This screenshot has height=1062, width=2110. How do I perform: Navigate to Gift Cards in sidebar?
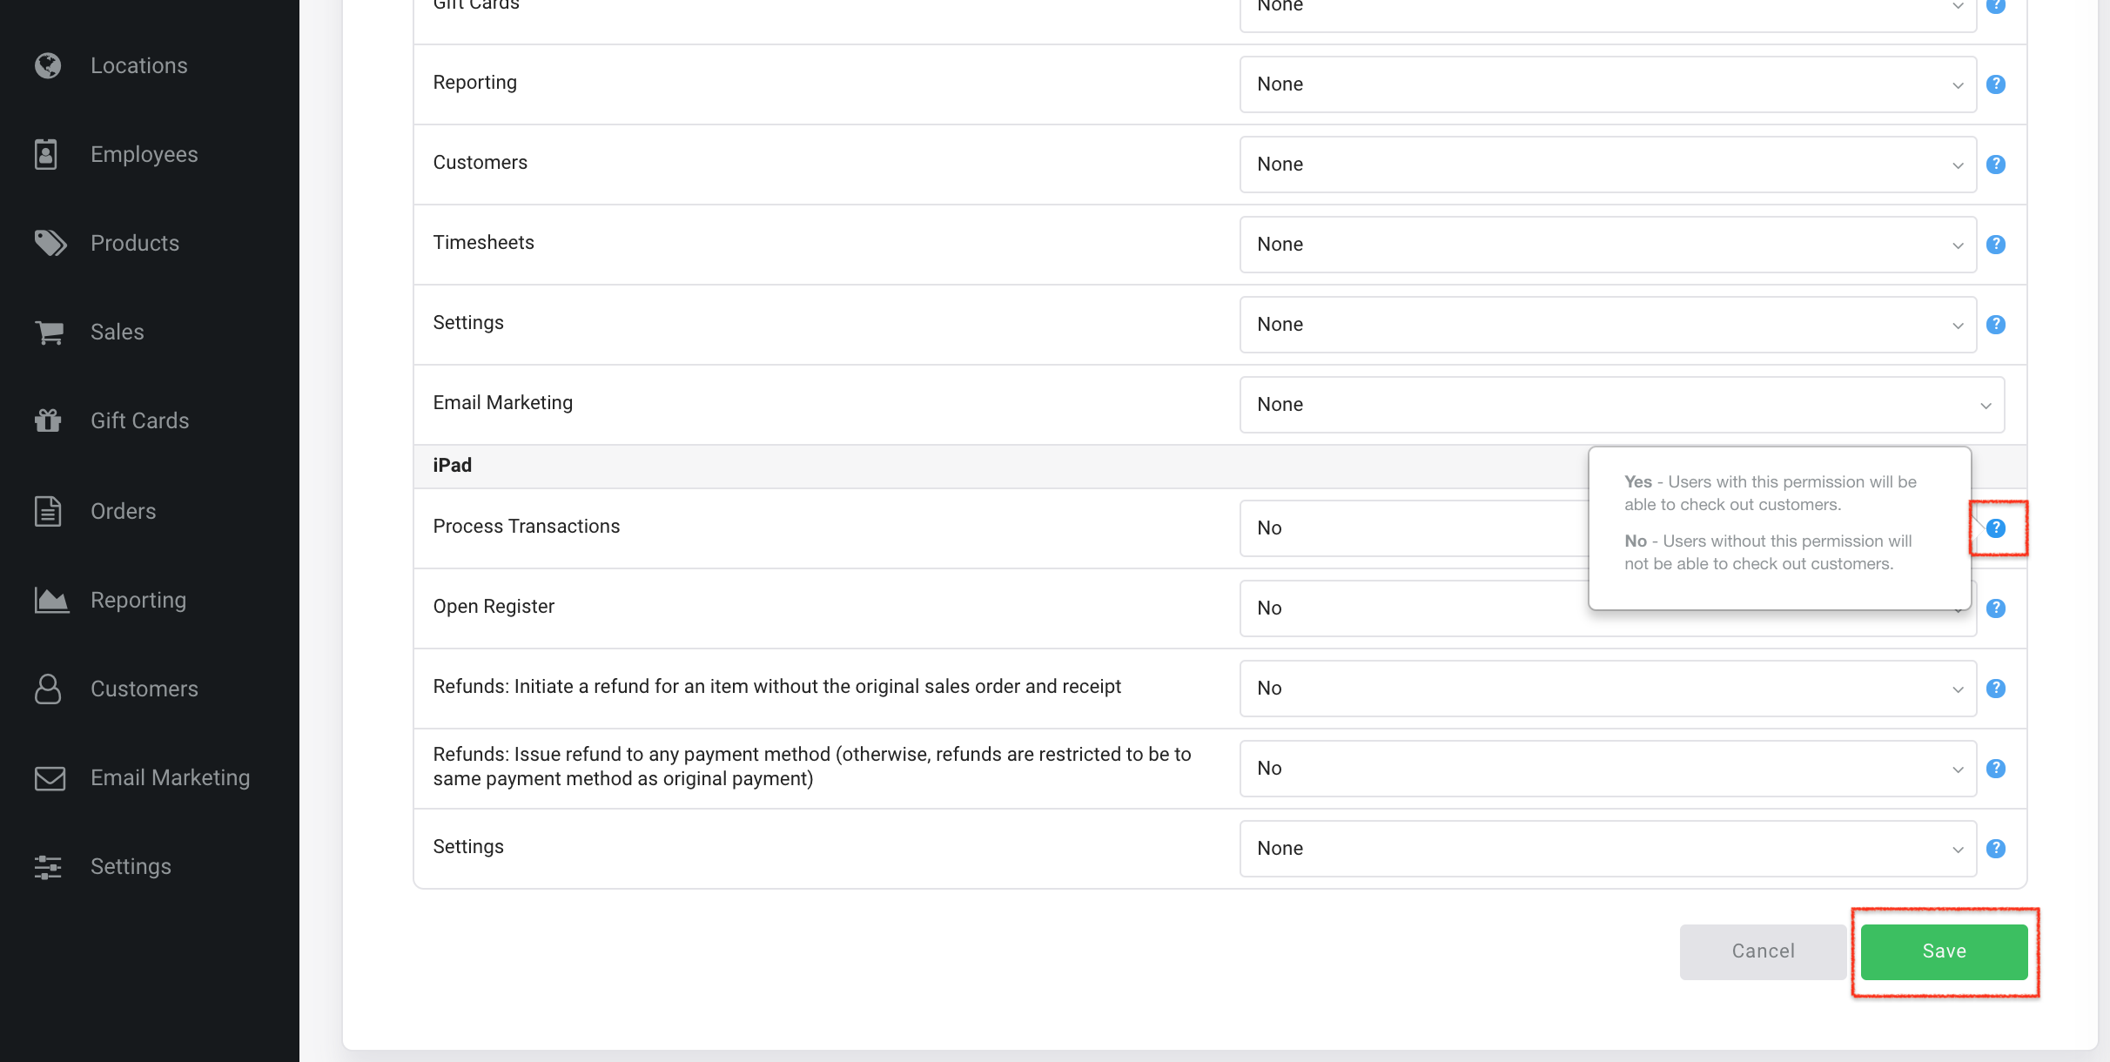pyautogui.click(x=140, y=420)
